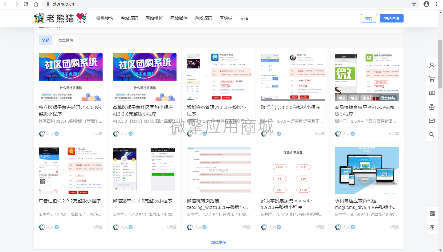The image size is (443, 252).
Task: Reload the page with refresh icon
Action: [x=26, y=4]
